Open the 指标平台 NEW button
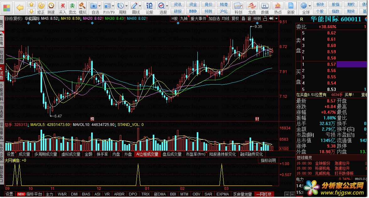 (x=30, y=194)
